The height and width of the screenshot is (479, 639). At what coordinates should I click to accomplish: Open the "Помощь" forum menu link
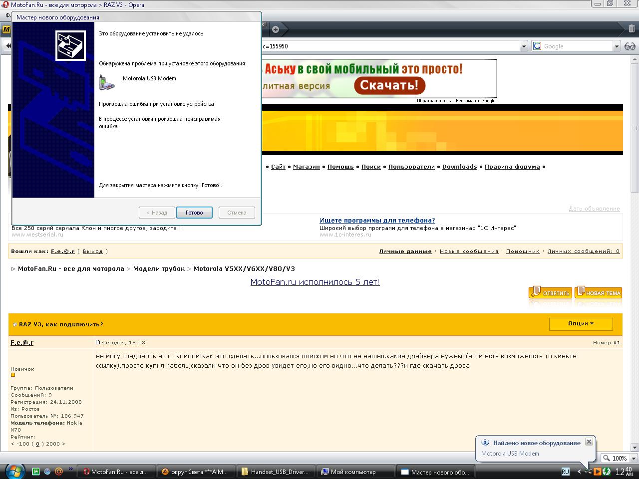(x=340, y=167)
